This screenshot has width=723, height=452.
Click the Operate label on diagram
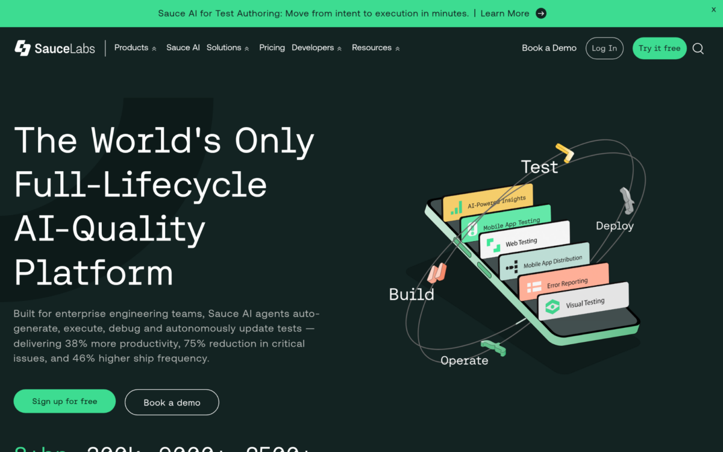pyautogui.click(x=465, y=360)
